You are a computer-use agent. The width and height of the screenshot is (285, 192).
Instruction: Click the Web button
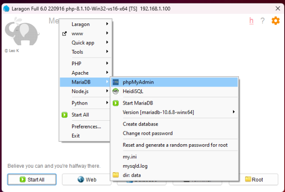pos(87,180)
